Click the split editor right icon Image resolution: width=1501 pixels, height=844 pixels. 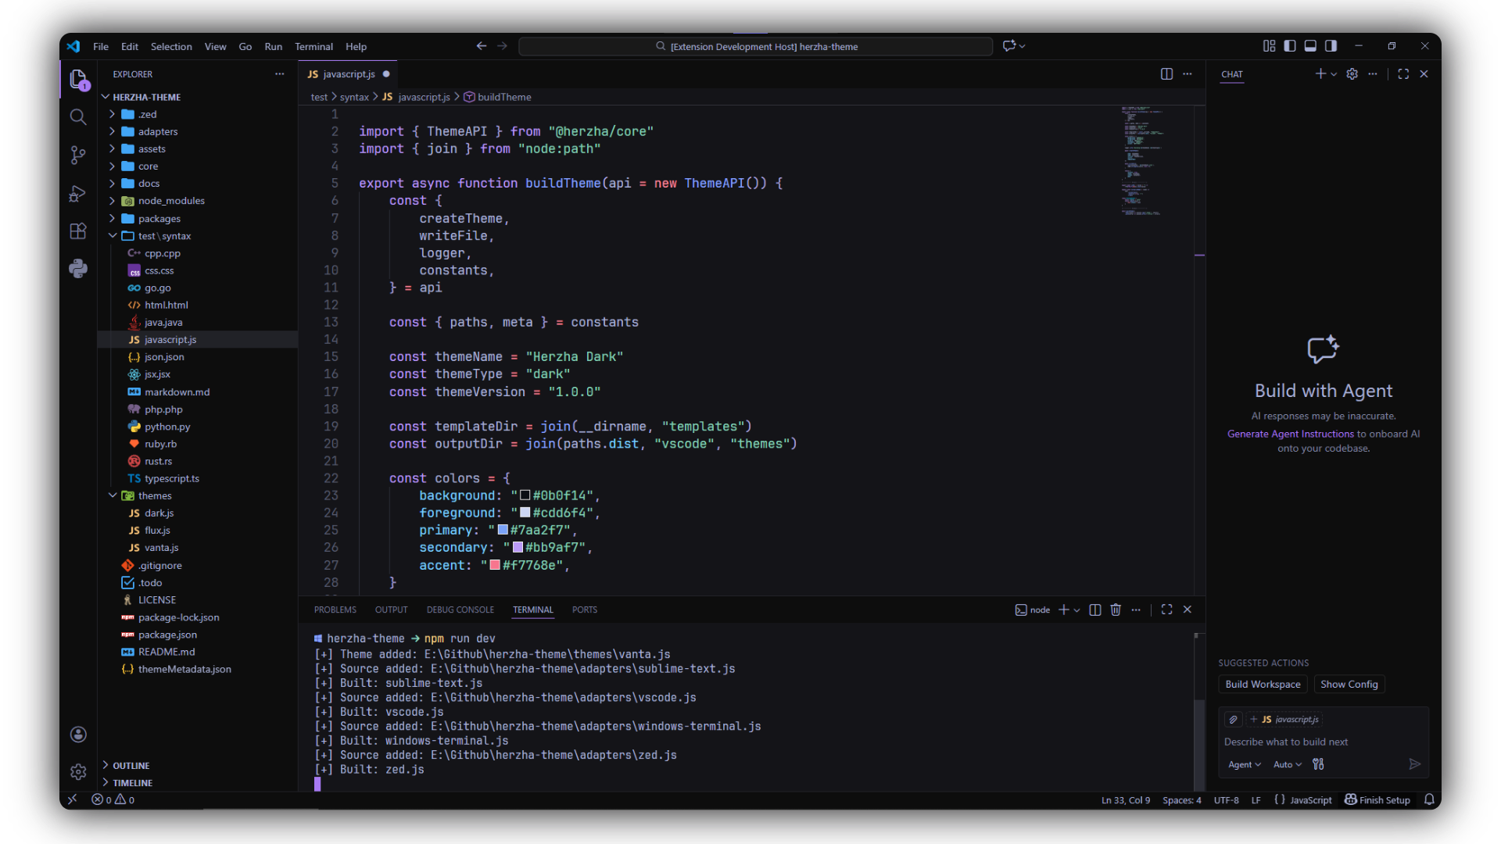click(1166, 74)
